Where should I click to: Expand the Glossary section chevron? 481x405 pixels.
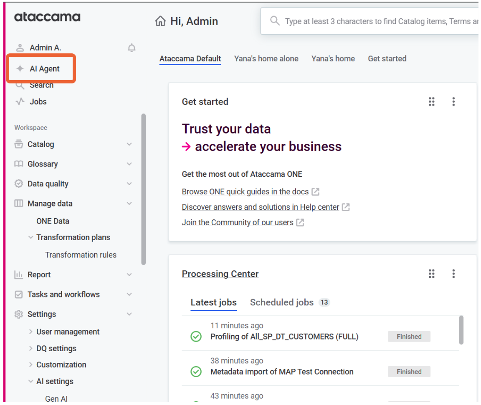click(x=129, y=164)
